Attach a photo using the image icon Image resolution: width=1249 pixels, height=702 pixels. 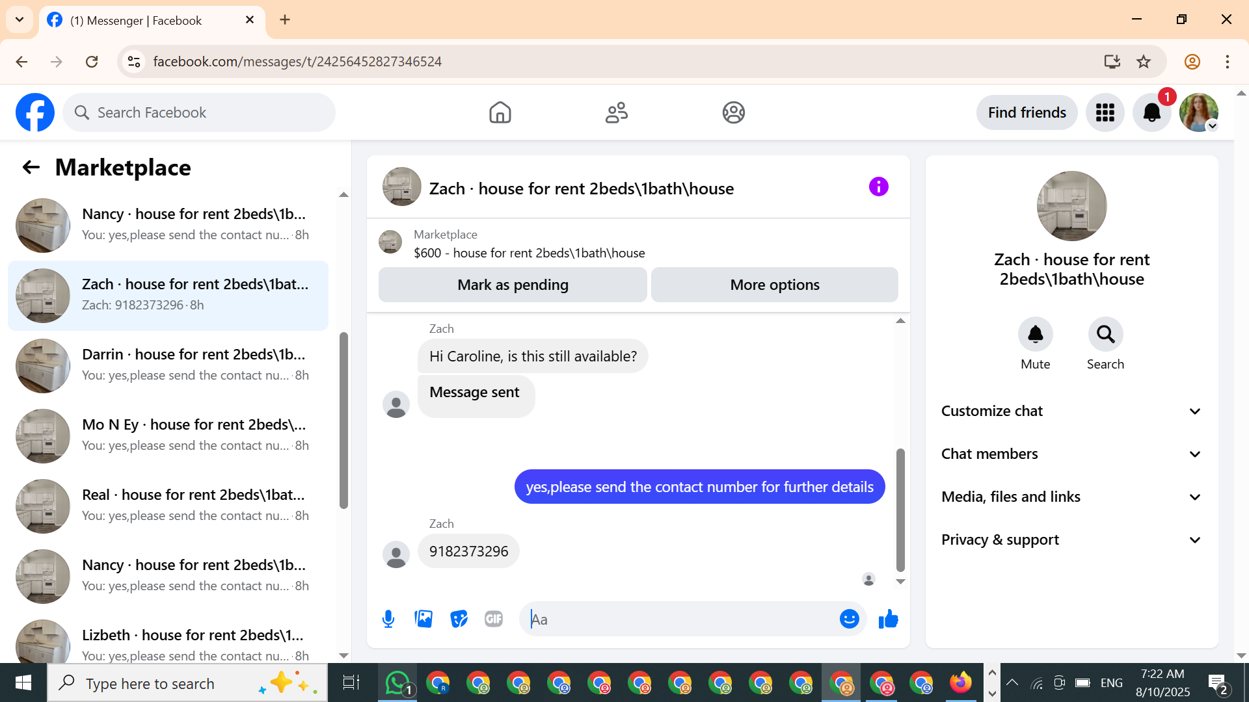(x=423, y=619)
